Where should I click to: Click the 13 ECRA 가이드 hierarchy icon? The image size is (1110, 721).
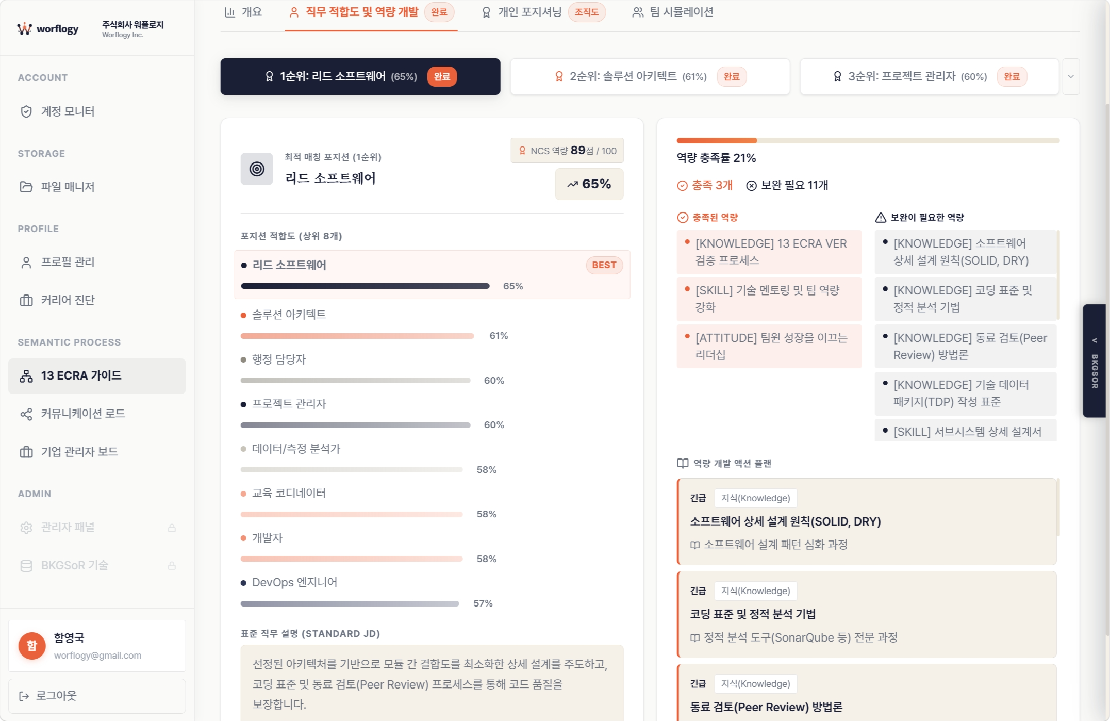coord(26,376)
